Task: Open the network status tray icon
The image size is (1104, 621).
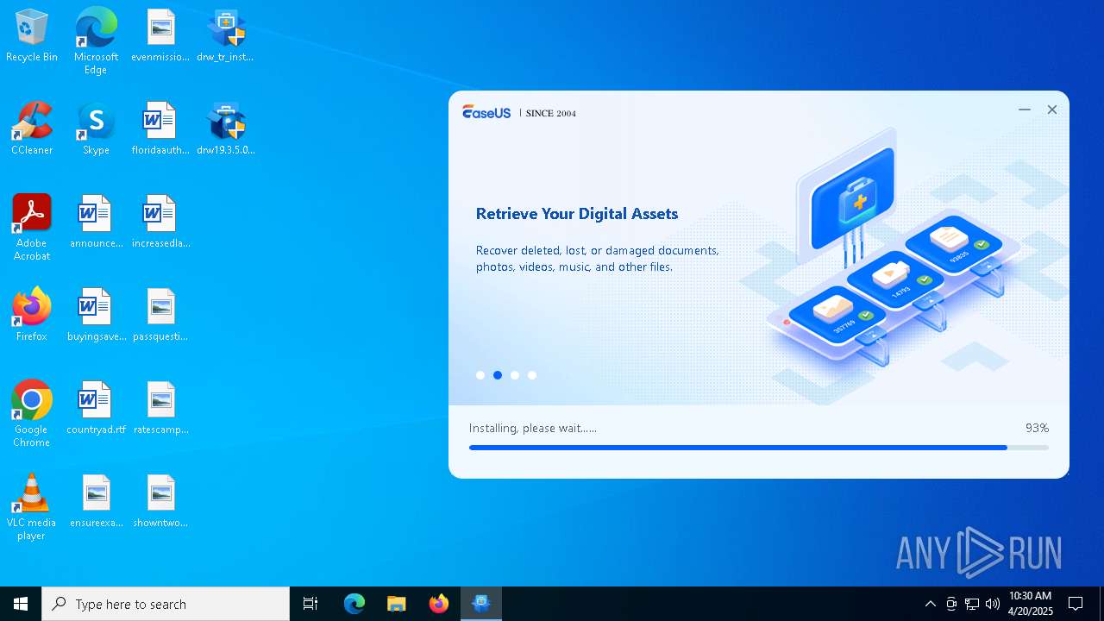Action: coord(972,604)
